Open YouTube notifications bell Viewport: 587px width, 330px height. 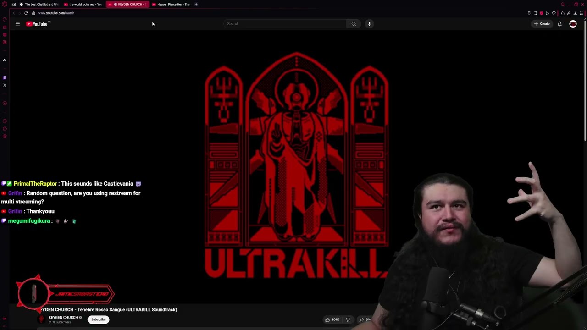(559, 24)
